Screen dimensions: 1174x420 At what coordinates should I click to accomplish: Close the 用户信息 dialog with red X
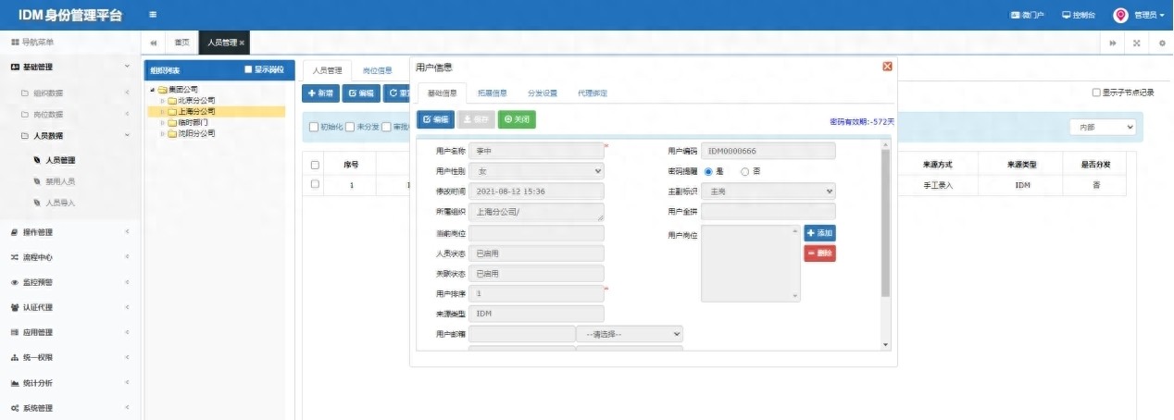click(x=887, y=67)
